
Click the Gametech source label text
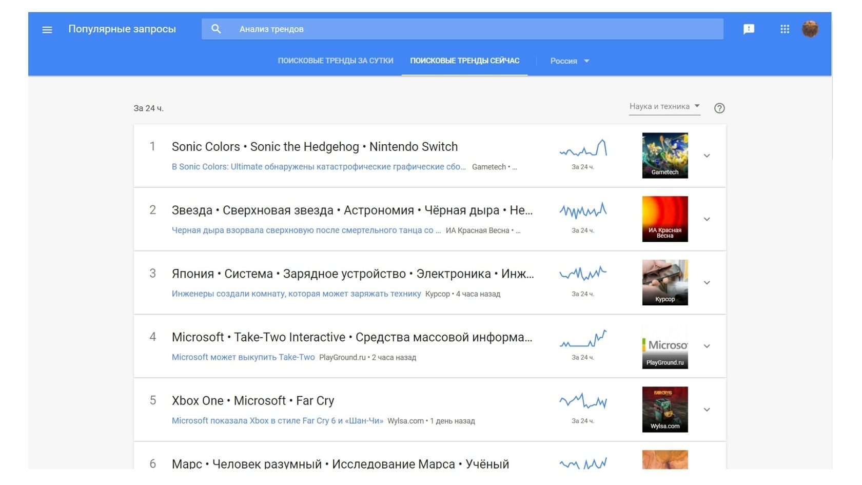[489, 167]
